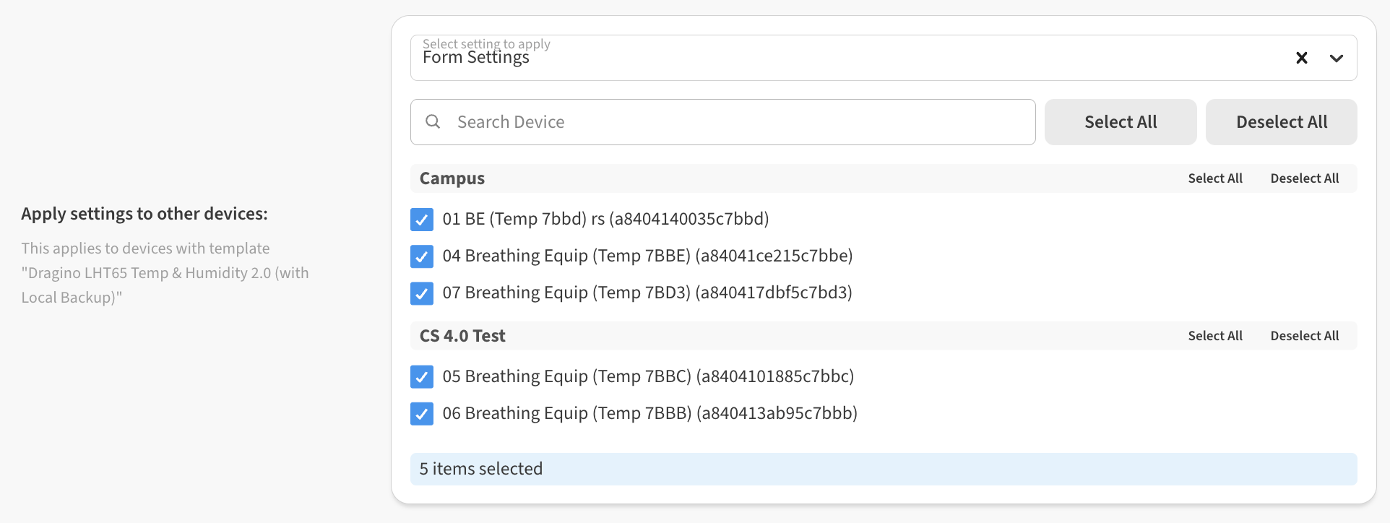This screenshot has height=523, width=1390.
Task: Click the main Deselect All button
Action: click(x=1281, y=121)
